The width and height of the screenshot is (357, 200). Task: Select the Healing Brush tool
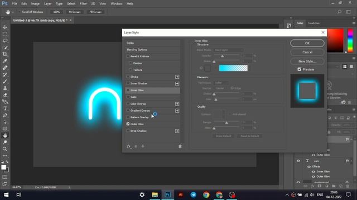(5, 68)
